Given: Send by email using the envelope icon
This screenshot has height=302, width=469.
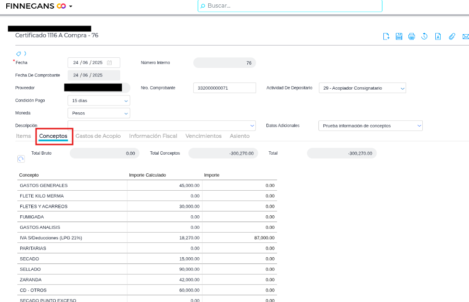Looking at the screenshot, I should point(465,37).
